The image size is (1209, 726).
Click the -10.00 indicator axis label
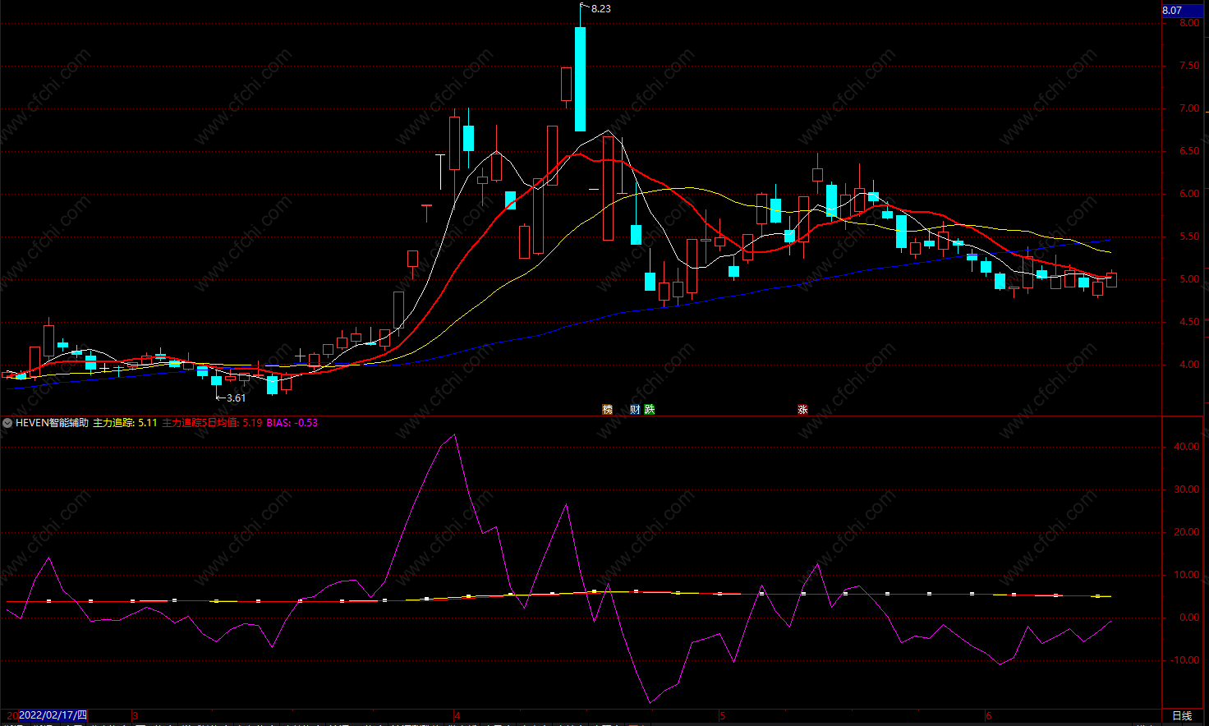[x=1185, y=660]
